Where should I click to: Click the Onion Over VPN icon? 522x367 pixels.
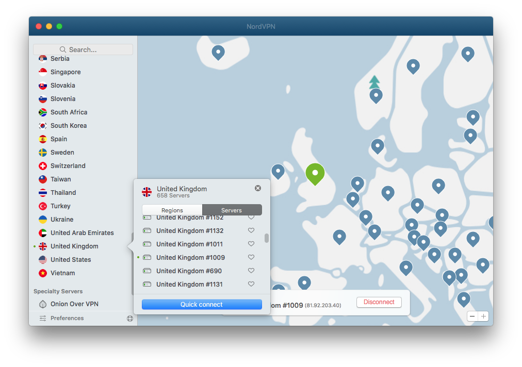pyautogui.click(x=43, y=304)
